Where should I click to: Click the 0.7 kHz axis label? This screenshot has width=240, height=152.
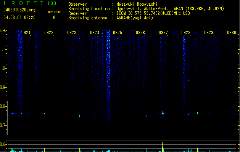pyautogui.click(x=3, y=125)
